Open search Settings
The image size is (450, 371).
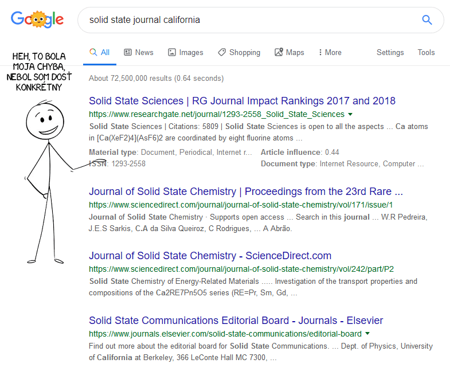coord(390,52)
